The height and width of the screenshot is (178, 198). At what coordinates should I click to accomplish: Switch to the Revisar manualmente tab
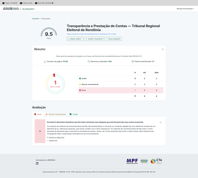(x=56, y=114)
